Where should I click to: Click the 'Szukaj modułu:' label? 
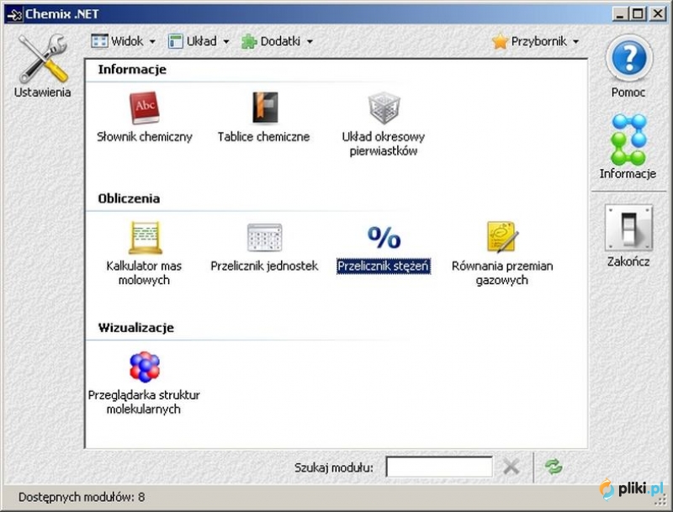coord(334,467)
